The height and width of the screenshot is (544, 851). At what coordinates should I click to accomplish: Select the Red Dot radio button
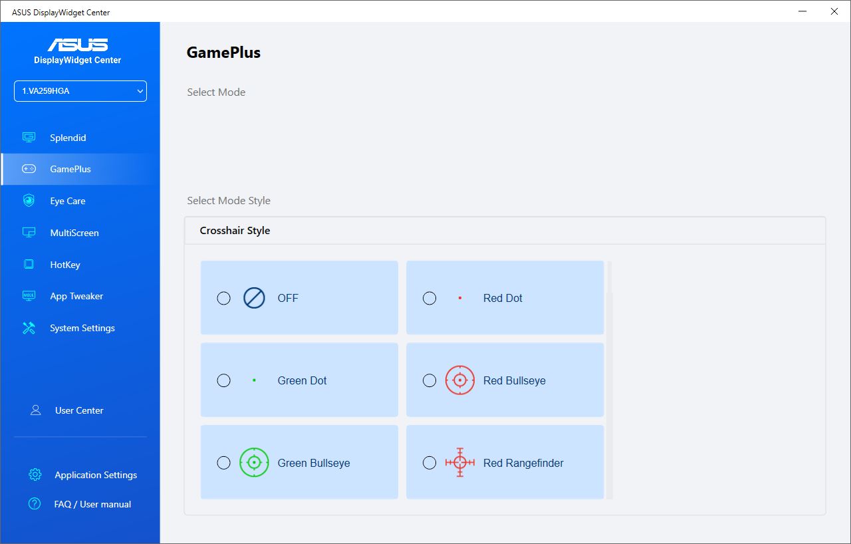click(x=429, y=298)
